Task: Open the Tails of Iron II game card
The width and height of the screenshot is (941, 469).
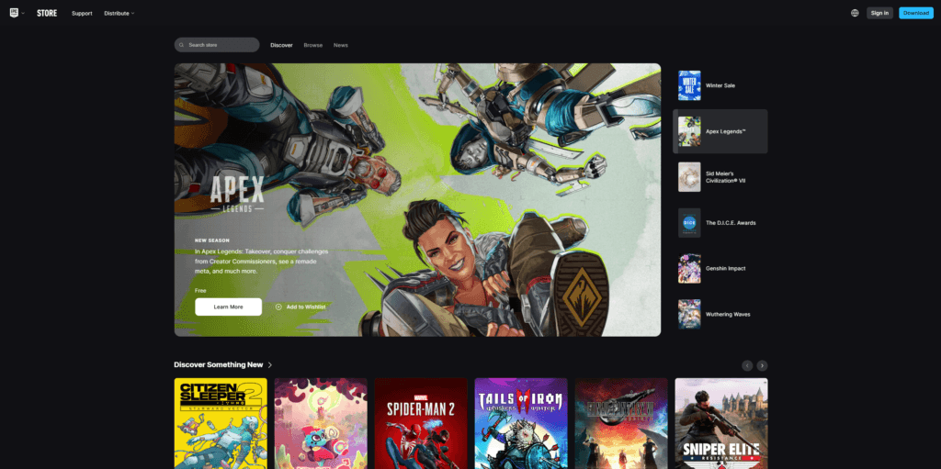Action: 521,423
